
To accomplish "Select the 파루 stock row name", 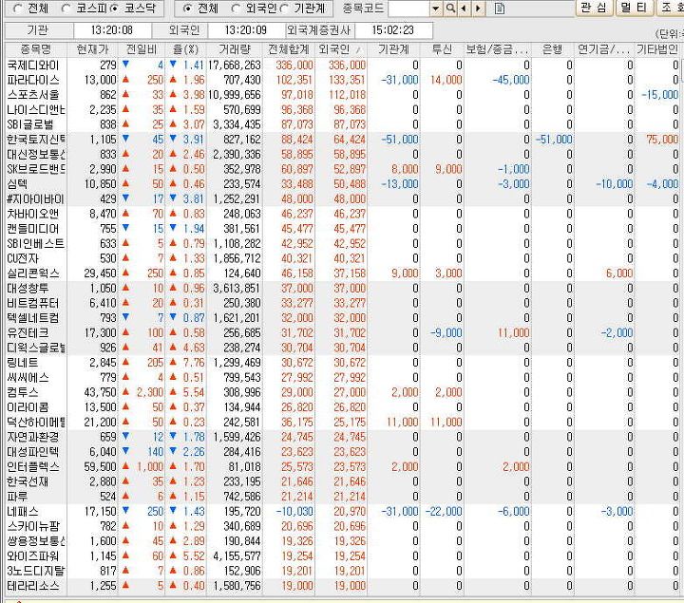I will tap(17, 497).
